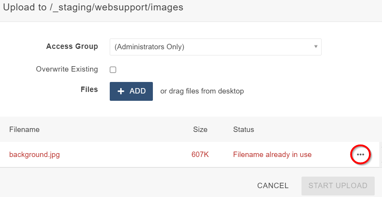
Task: Click the CANCEL button
Action: 273,185
